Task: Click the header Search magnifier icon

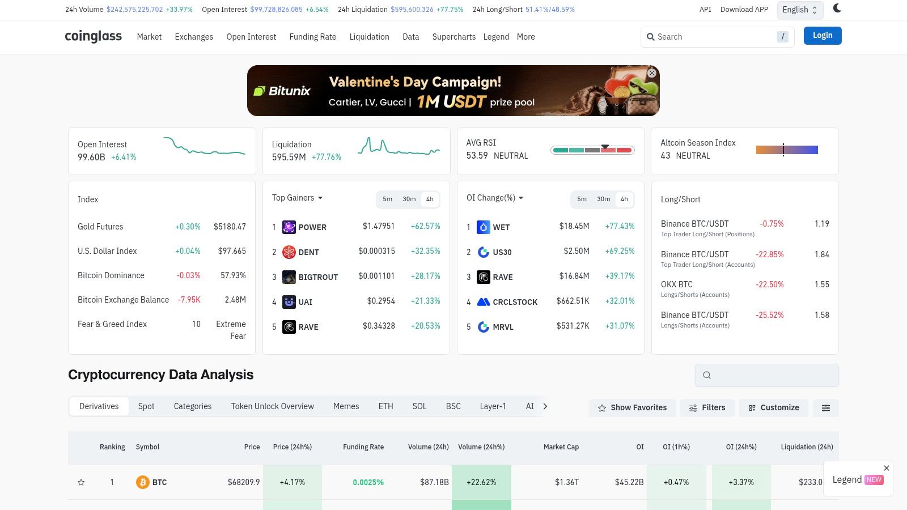Action: [651, 37]
